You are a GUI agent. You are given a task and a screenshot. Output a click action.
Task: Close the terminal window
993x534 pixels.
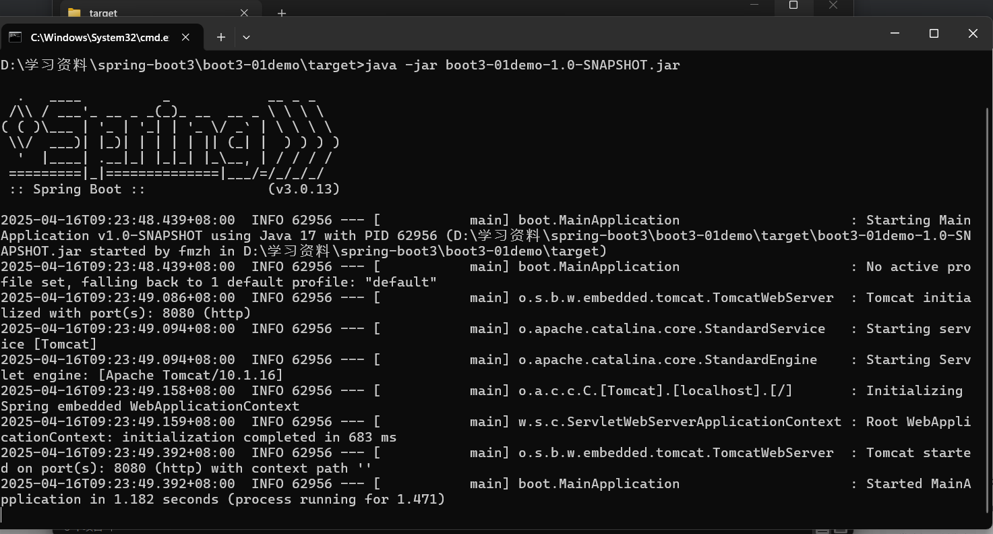[973, 33]
